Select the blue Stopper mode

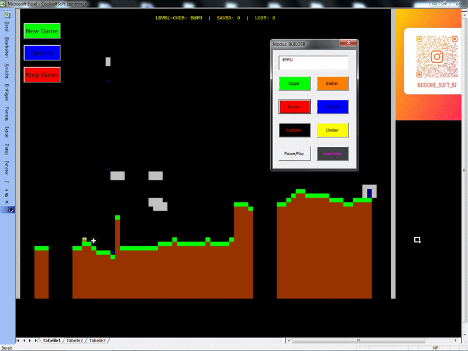pyautogui.click(x=332, y=106)
